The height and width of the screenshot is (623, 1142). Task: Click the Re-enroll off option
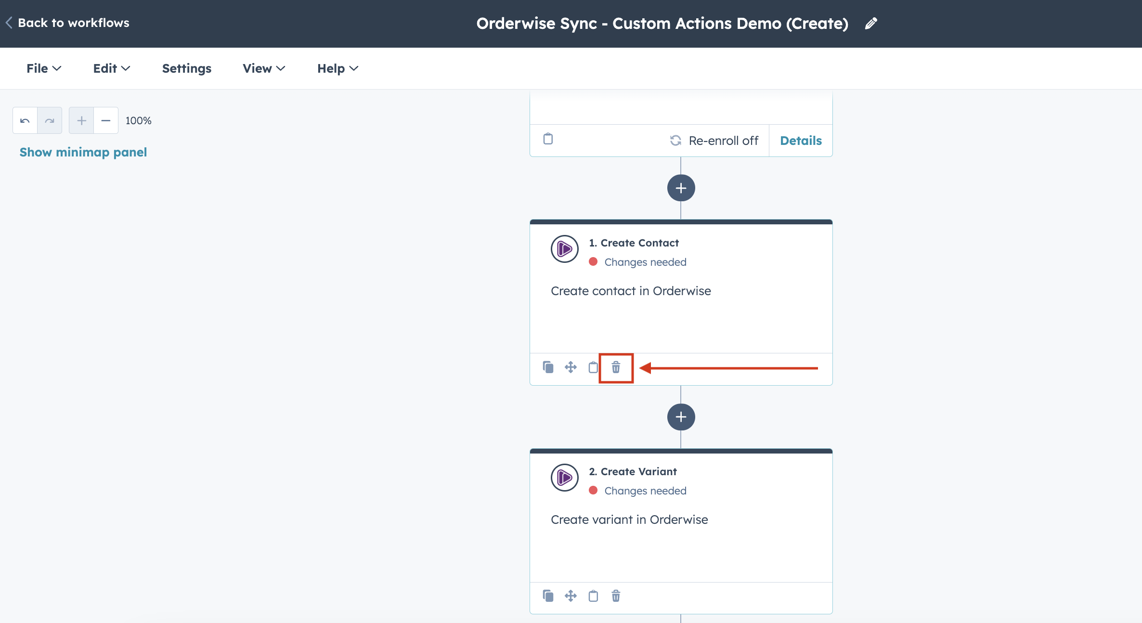click(714, 141)
